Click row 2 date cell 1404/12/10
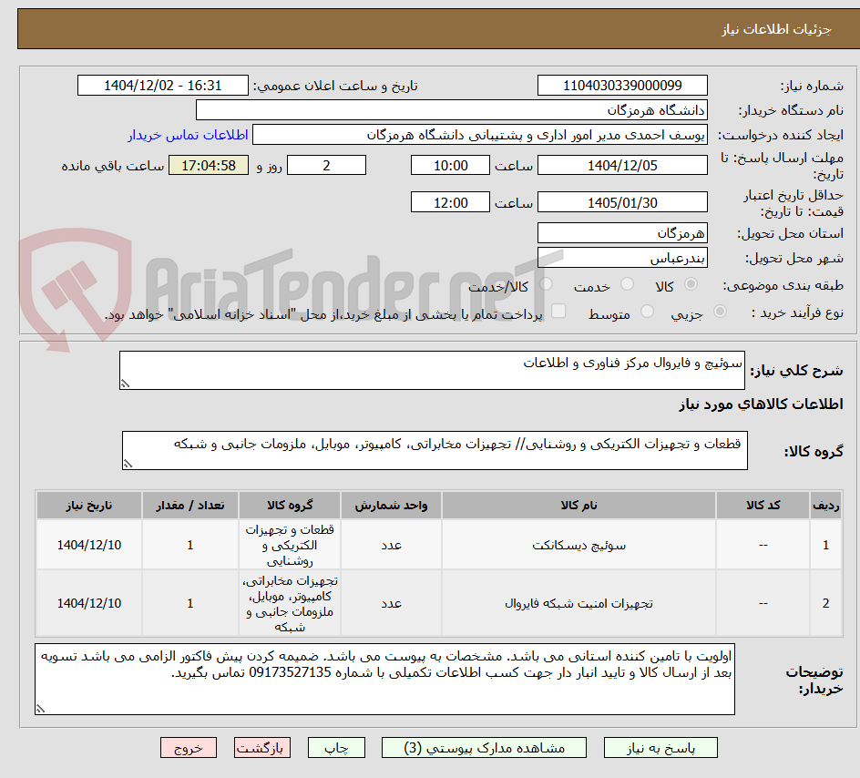 pyautogui.click(x=89, y=603)
